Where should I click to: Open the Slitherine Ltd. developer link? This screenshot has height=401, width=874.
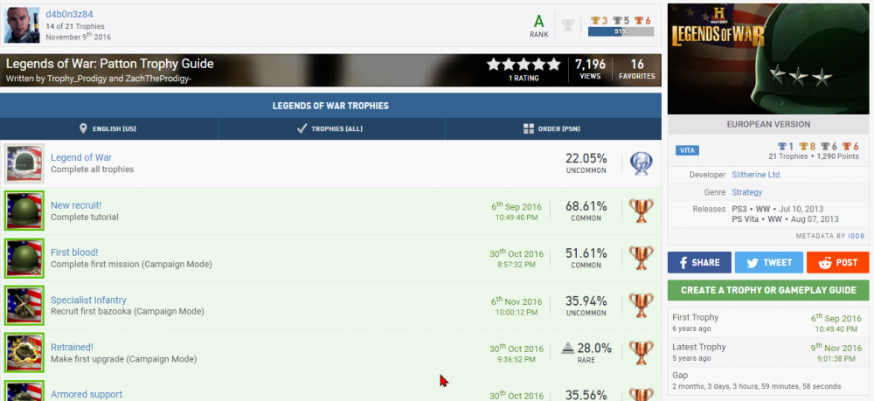pos(756,175)
